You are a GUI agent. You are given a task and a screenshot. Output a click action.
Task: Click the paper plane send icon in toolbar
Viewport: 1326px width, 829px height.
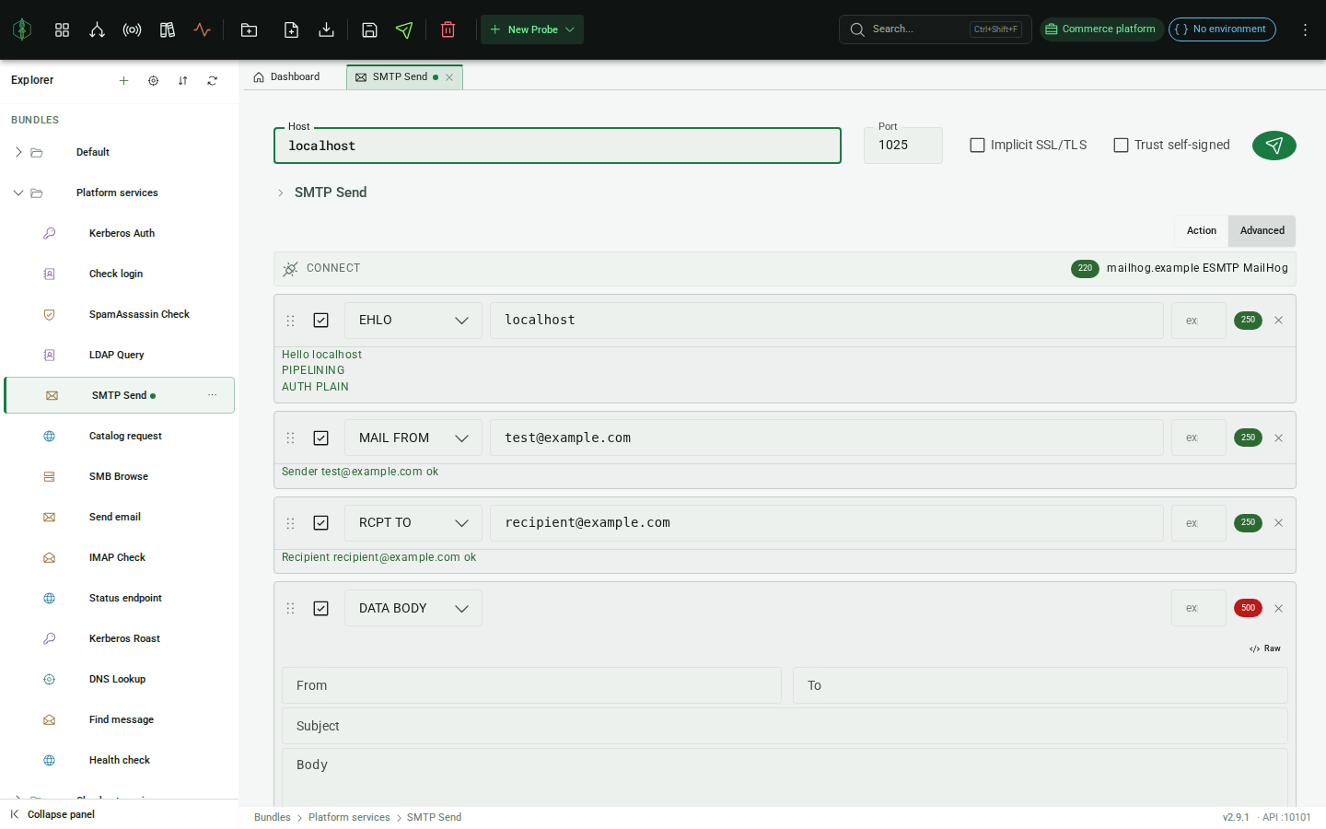coord(404,29)
